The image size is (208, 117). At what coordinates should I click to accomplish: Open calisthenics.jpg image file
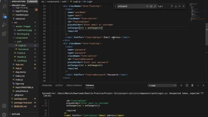coord(24,30)
